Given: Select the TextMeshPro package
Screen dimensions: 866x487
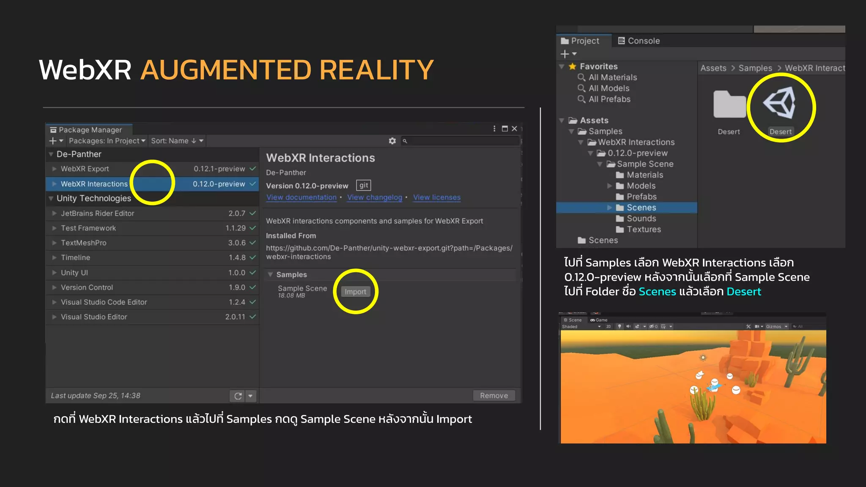Looking at the screenshot, I should tap(152, 243).
